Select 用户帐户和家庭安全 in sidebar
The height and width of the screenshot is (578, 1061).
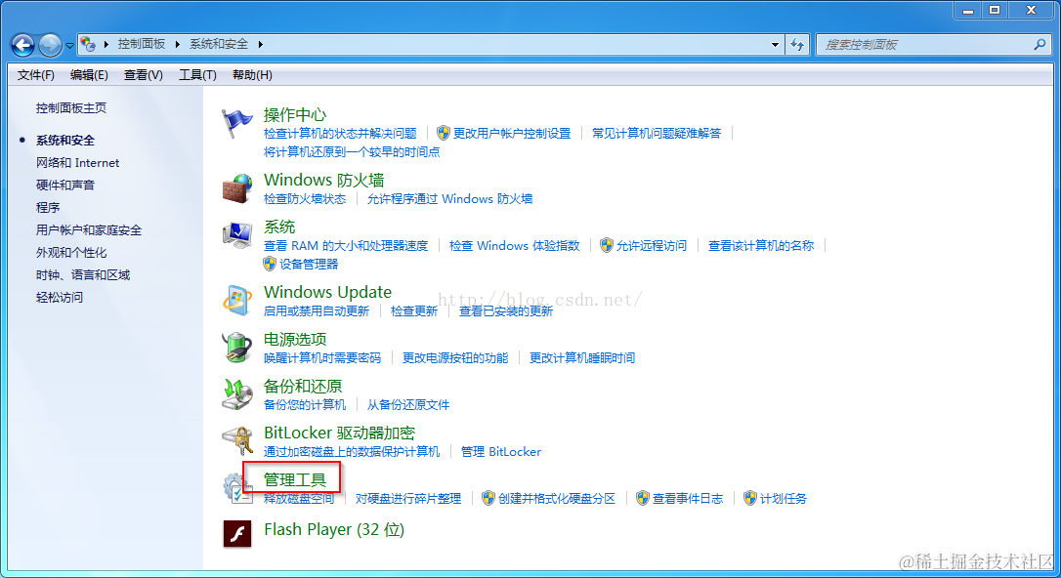click(89, 230)
